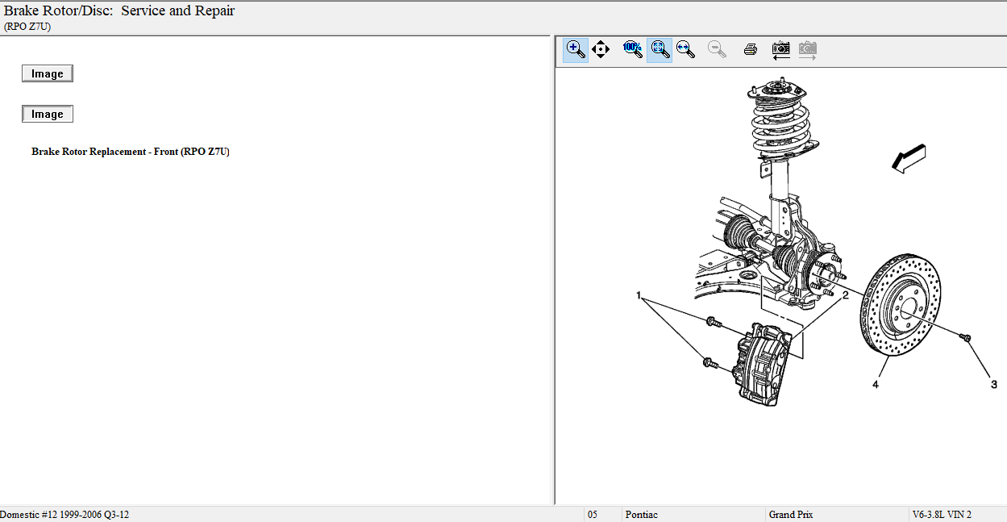Image resolution: width=1007 pixels, height=522 pixels.
Task: Go to previous image with camera icon
Action: 780,50
